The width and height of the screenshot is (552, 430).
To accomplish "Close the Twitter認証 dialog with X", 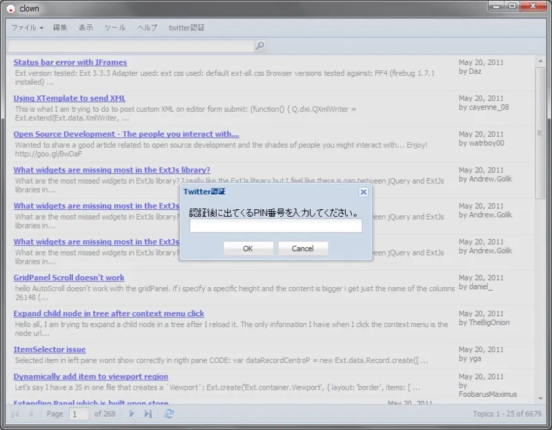I will (x=364, y=192).
